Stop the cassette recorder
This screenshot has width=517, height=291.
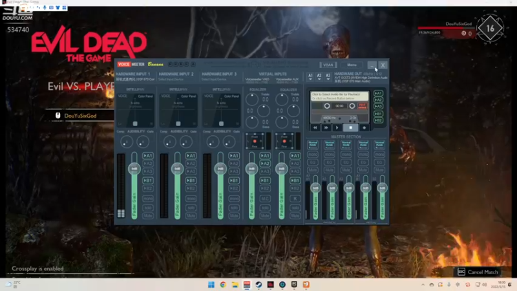[x=350, y=127]
